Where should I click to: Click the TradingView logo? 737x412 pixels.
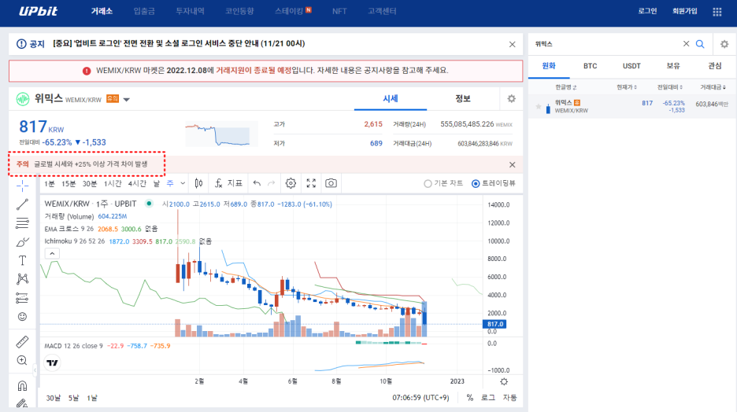click(x=53, y=362)
